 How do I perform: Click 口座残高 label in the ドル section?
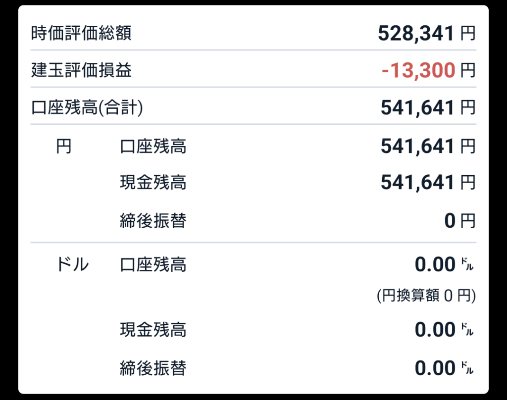tap(153, 265)
